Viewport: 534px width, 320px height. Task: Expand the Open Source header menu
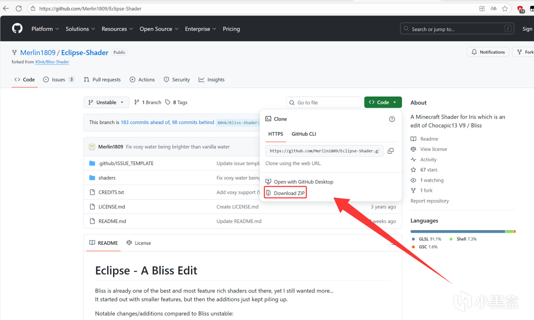coord(159,29)
